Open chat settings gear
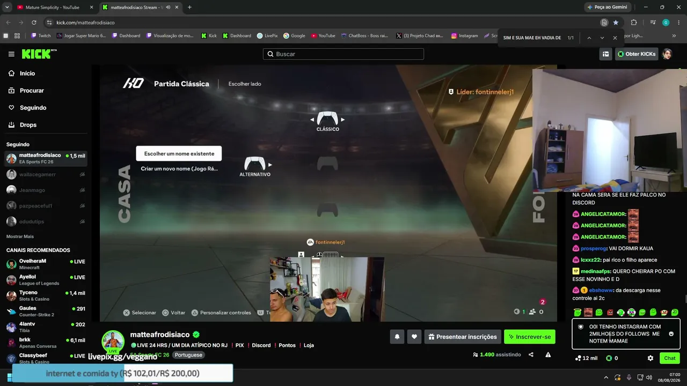Viewport: 687px width, 386px height. [x=651, y=358]
